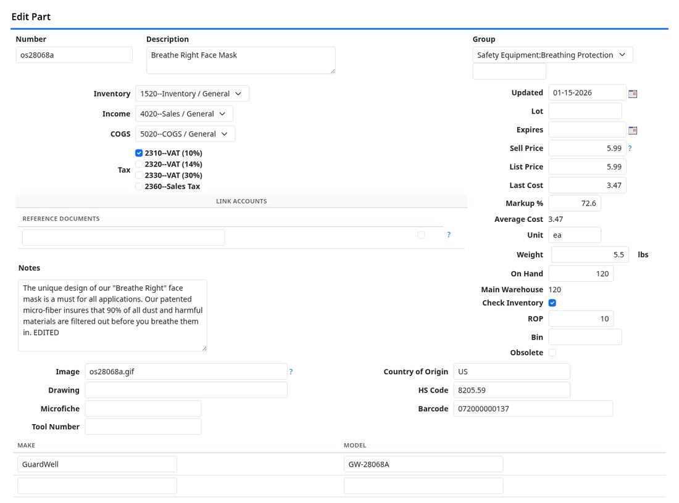The width and height of the screenshot is (679, 503).
Task: Click the Make field containing GuardWell
Action: pos(97,464)
